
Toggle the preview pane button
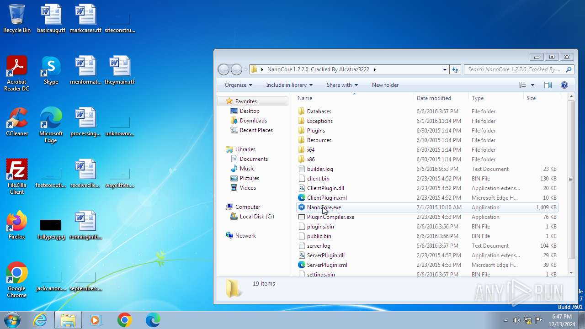point(548,85)
